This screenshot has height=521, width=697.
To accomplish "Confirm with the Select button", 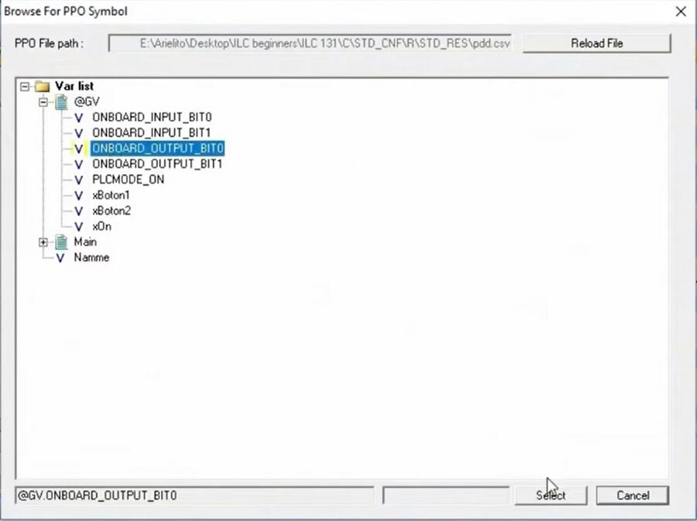I will pyautogui.click(x=551, y=495).
